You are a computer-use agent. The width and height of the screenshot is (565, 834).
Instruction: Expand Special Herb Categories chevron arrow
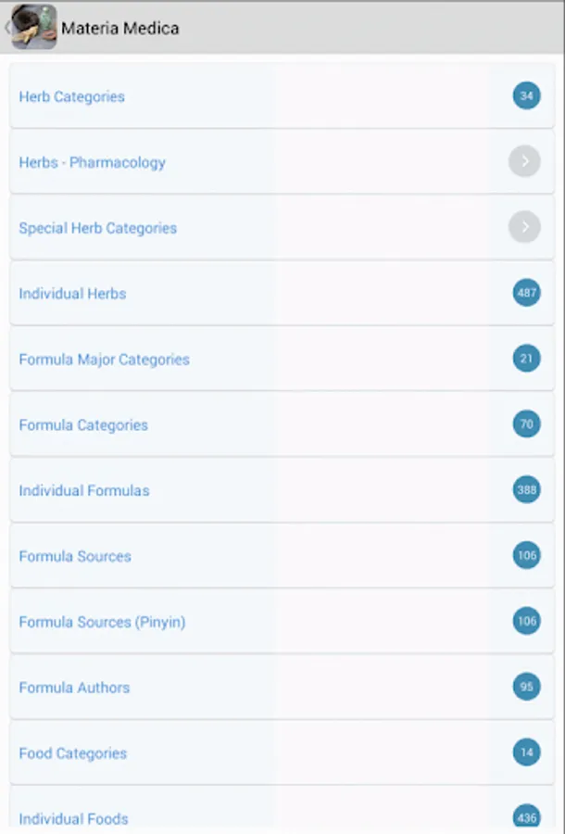tap(524, 228)
